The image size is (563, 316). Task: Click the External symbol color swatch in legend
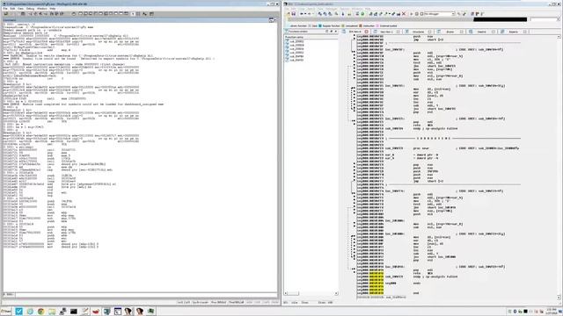pyautogui.click(x=377, y=25)
